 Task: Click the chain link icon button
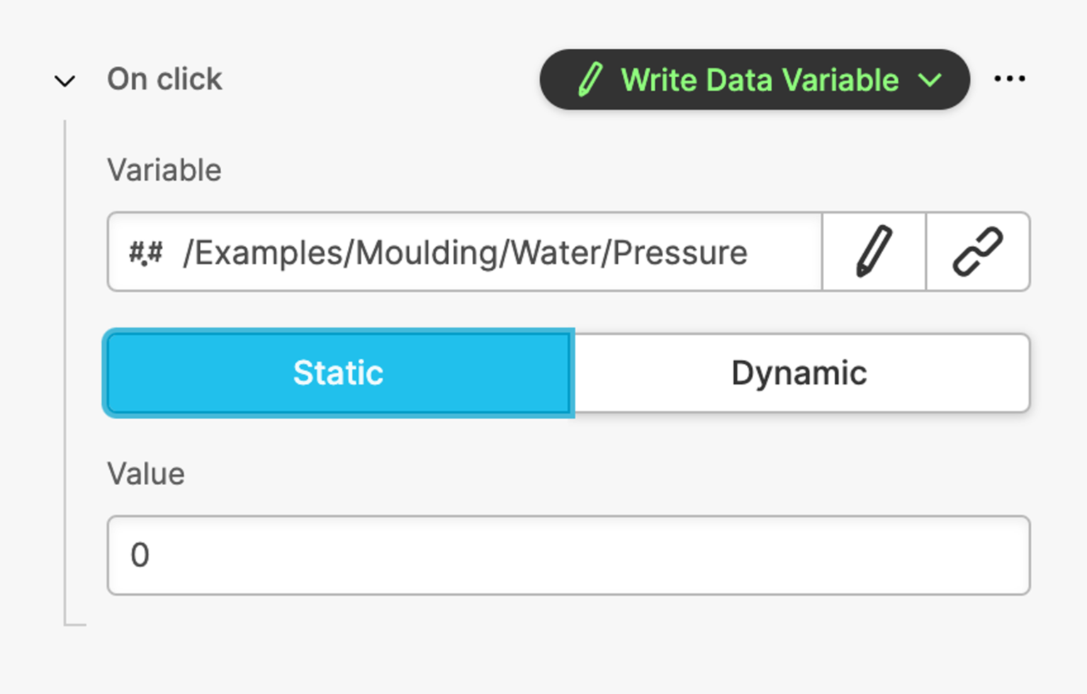(x=978, y=251)
